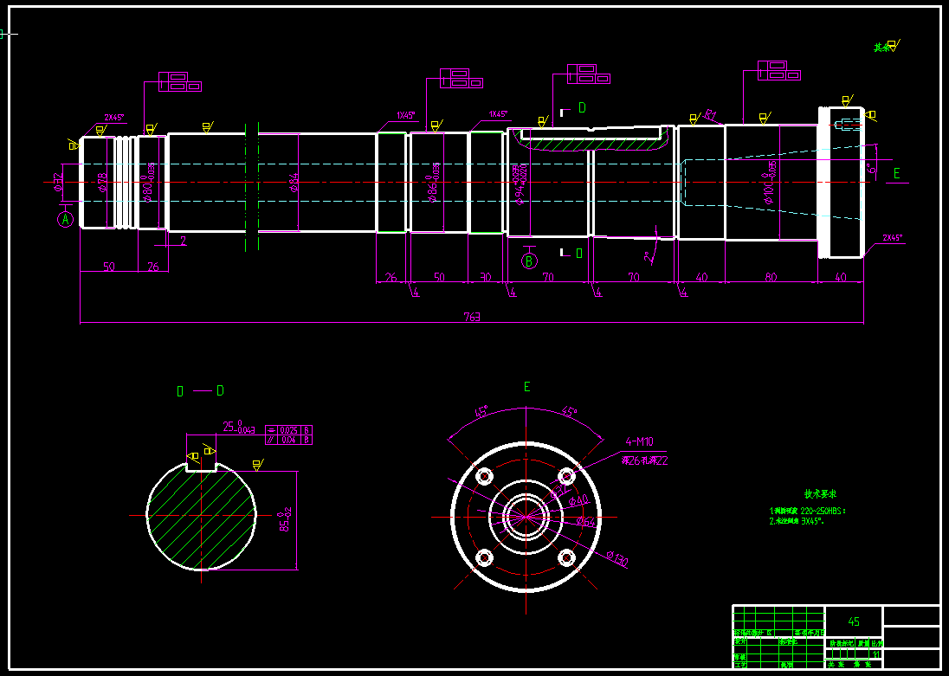949x676 pixels.
Task: Select the upper-left M10 hole in view E
Action: pos(485,476)
